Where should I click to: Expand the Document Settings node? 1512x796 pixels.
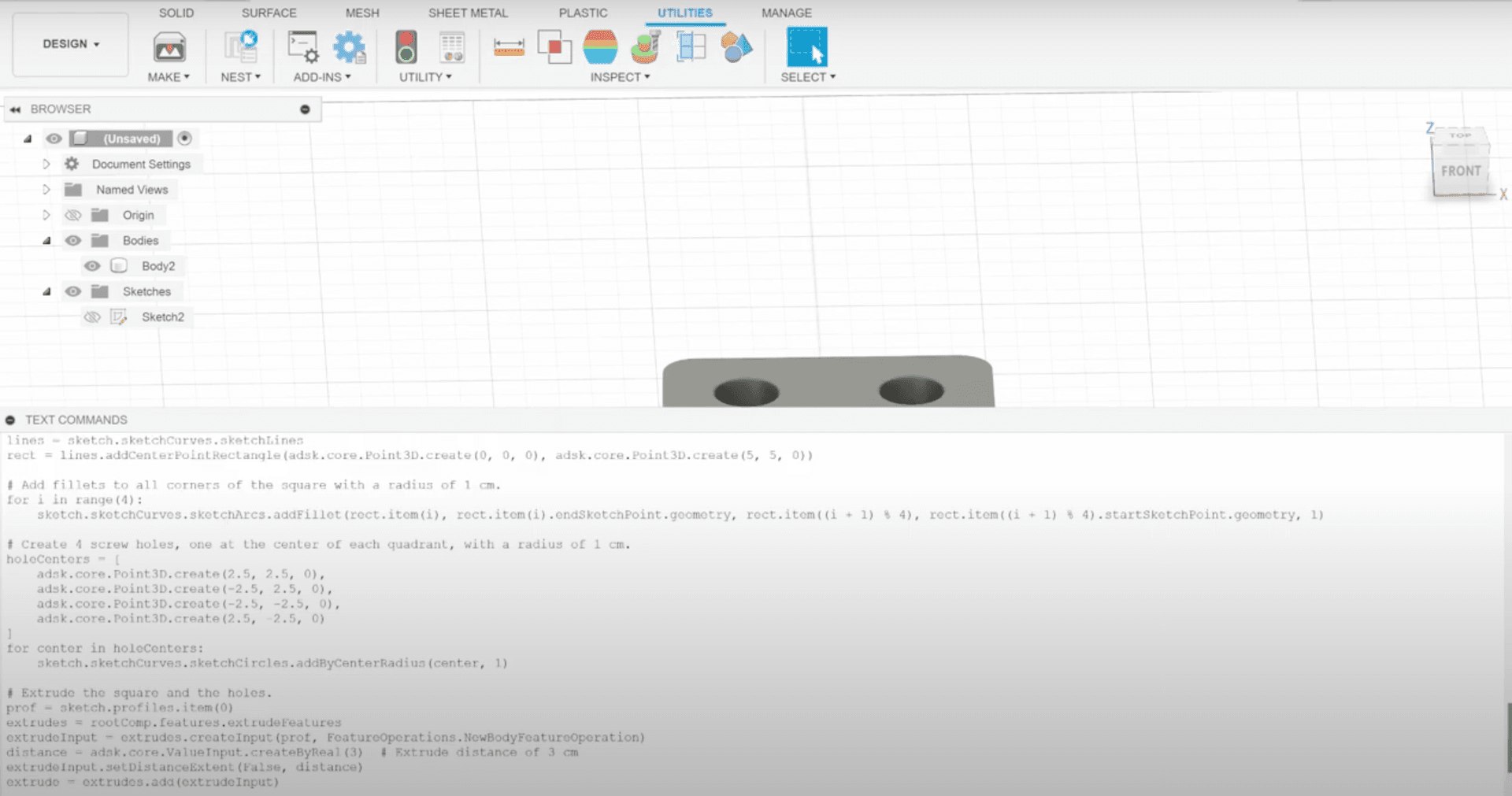click(46, 165)
